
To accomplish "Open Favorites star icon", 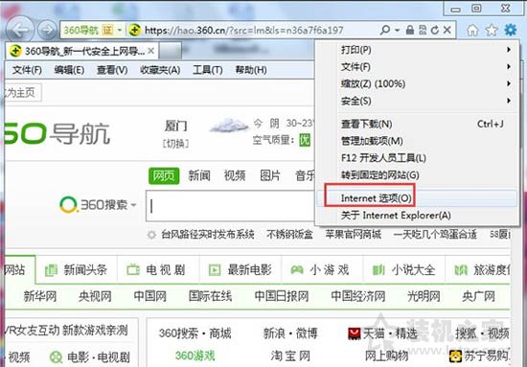I will 492,31.
